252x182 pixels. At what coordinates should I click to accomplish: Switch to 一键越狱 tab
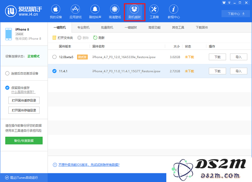click(131, 27)
